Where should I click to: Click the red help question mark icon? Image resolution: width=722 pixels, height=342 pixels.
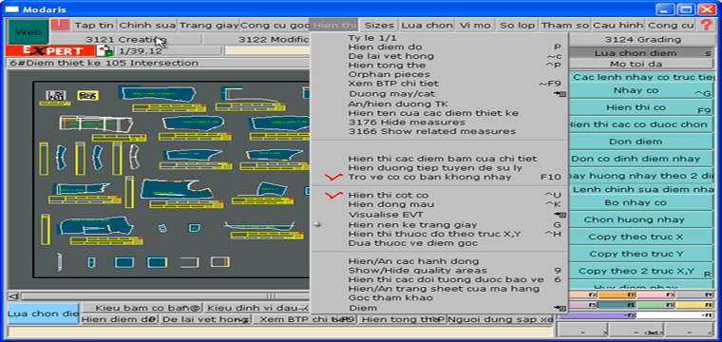pyautogui.click(x=706, y=25)
